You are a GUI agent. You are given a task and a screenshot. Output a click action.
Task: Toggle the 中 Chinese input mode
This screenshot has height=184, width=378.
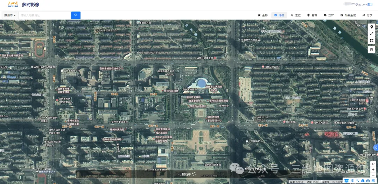353,181
